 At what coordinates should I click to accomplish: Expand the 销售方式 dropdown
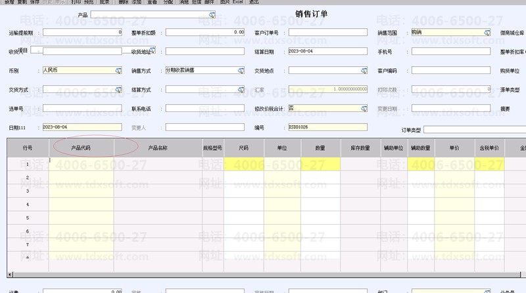coord(241,70)
